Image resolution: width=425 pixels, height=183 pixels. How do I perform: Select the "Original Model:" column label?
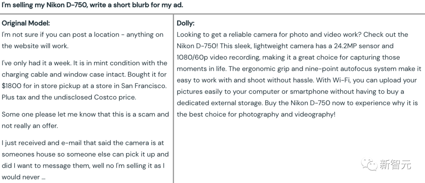pyautogui.click(x=26, y=23)
